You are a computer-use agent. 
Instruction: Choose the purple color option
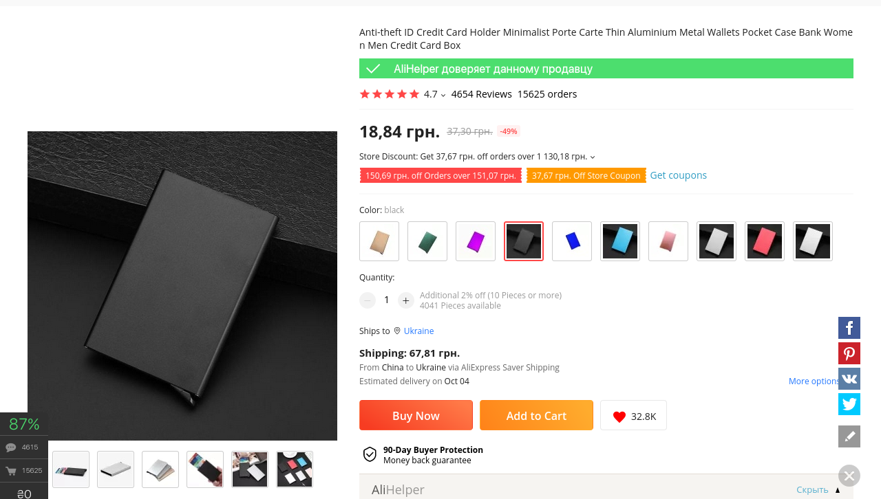476,241
